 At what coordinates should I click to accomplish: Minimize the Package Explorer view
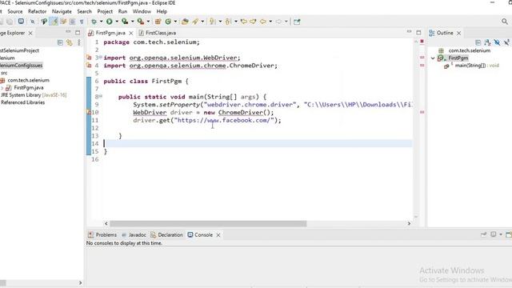pos(68,32)
